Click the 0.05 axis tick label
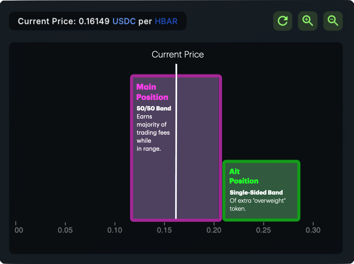The width and height of the screenshot is (354, 264). pyautogui.click(x=65, y=230)
